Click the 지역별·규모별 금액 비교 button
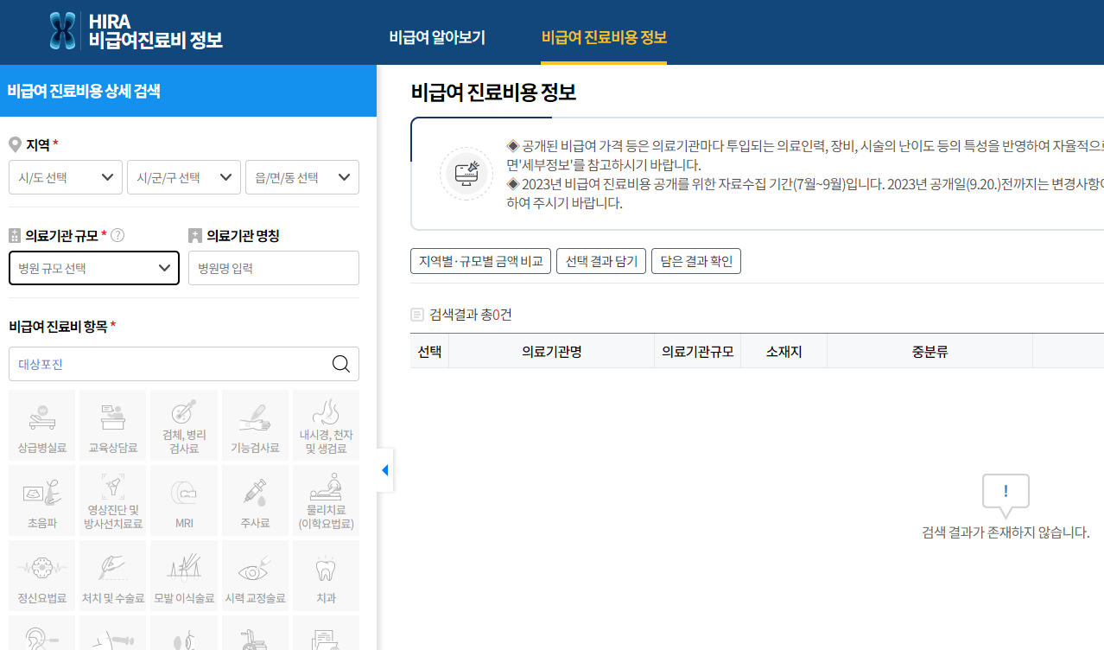Image resolution: width=1104 pixels, height=650 pixels. point(479,260)
